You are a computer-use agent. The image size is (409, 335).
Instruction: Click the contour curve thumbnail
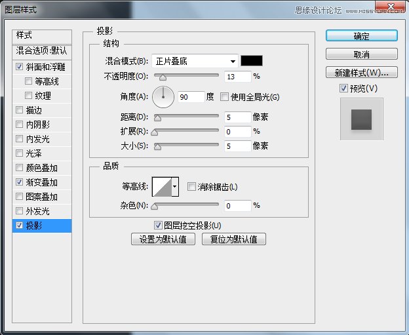tap(162, 187)
